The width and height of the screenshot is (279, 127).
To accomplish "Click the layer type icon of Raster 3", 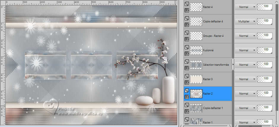I will click(187, 76).
